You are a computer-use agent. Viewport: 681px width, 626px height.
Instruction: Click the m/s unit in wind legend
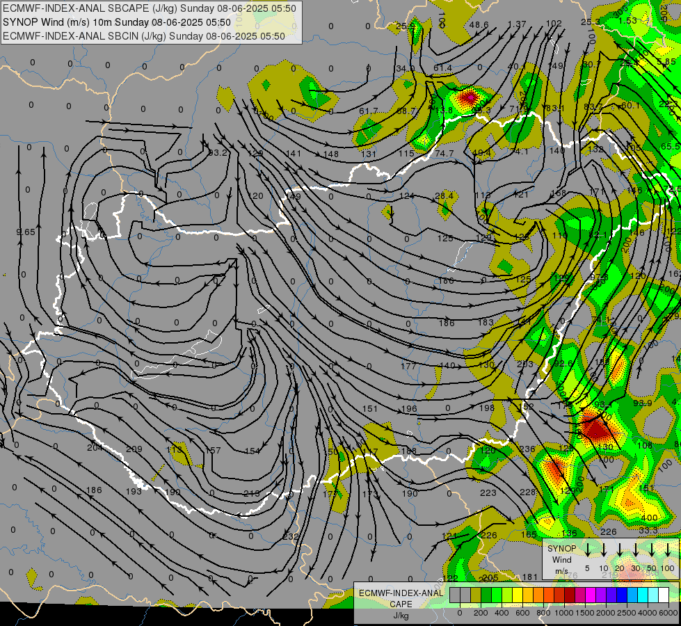[561, 571]
